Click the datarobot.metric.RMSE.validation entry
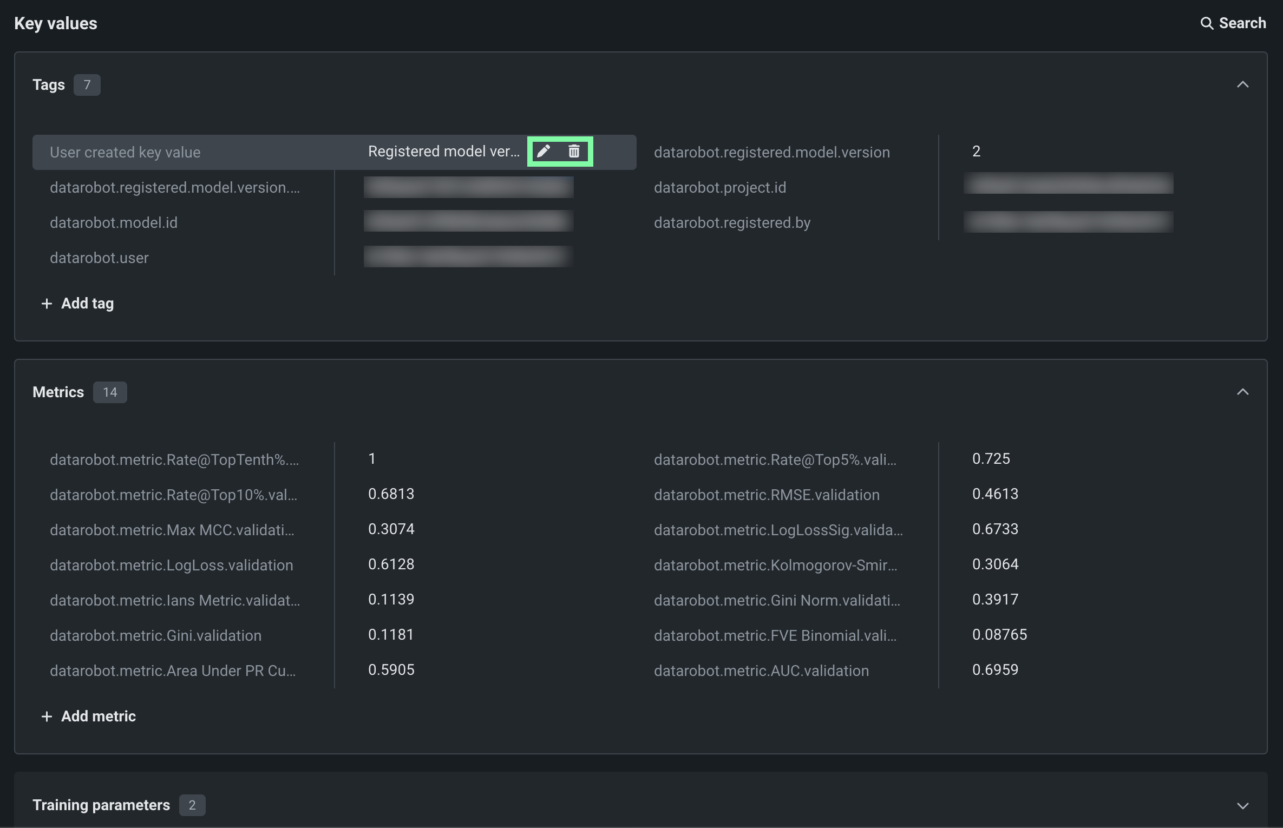The height and width of the screenshot is (828, 1283). tap(767, 495)
